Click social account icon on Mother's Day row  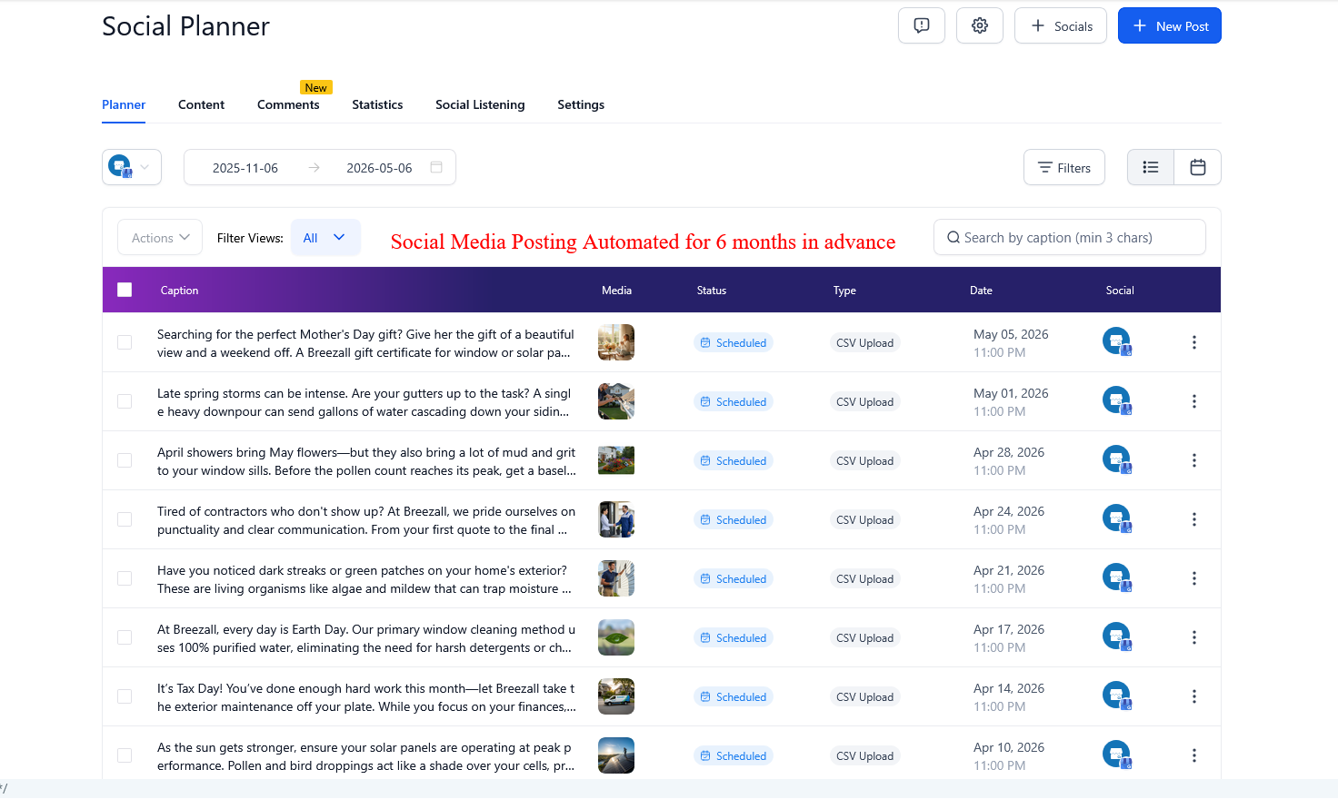(x=1117, y=341)
